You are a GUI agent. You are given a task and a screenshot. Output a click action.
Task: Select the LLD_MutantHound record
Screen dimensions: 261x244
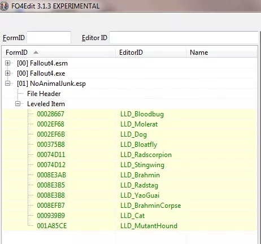click(x=129, y=226)
